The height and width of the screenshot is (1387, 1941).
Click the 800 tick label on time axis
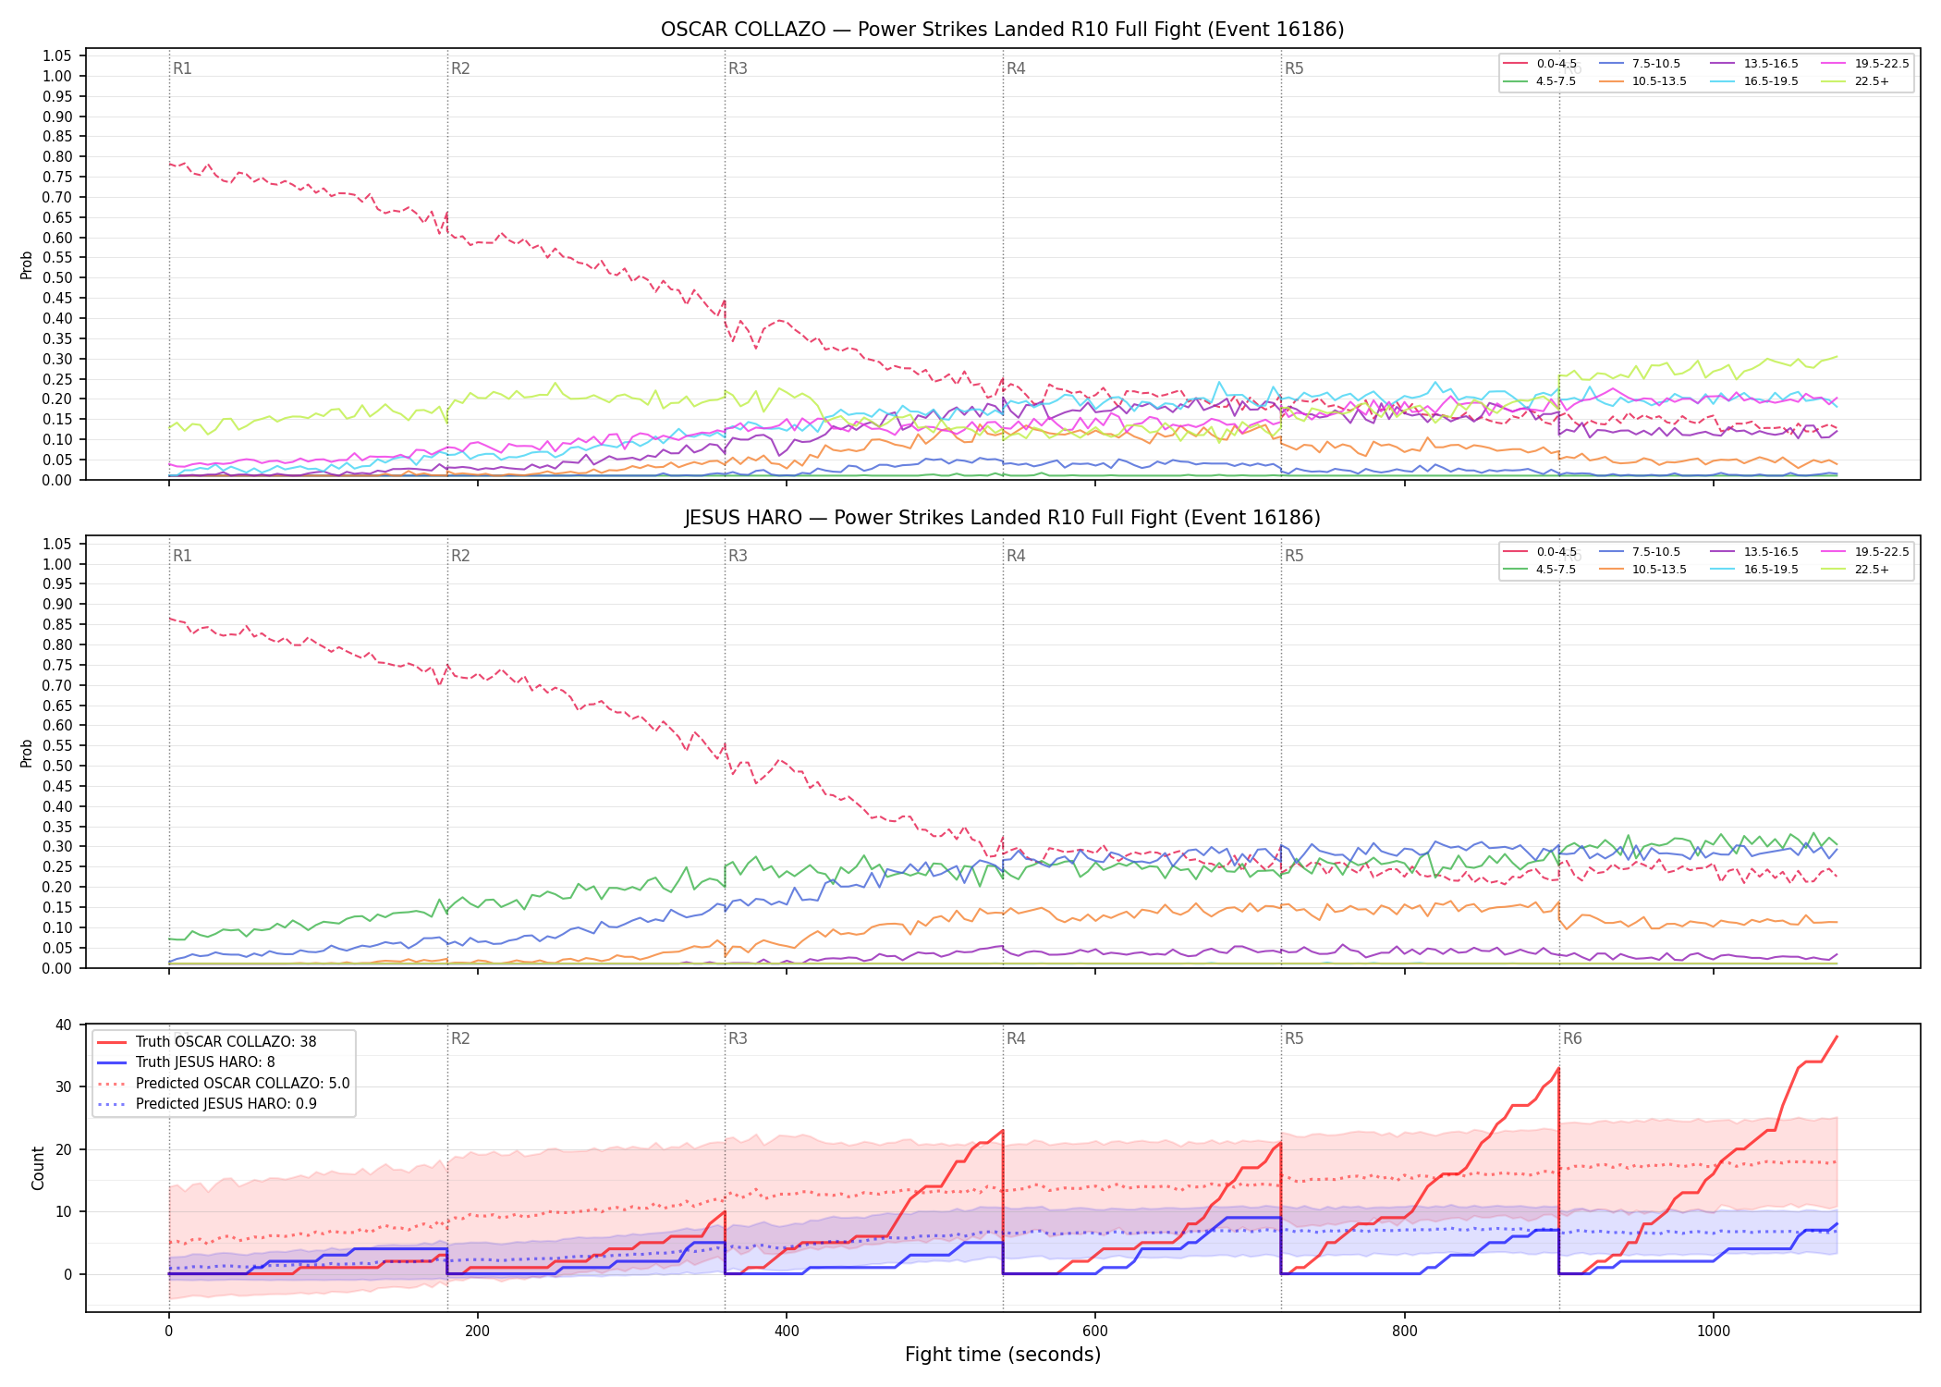(x=1405, y=1332)
